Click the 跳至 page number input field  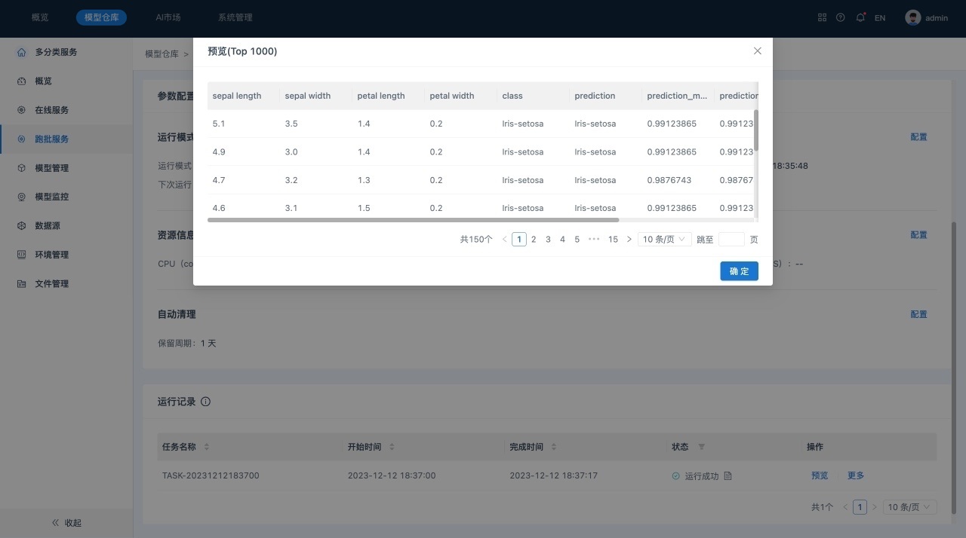tap(731, 240)
